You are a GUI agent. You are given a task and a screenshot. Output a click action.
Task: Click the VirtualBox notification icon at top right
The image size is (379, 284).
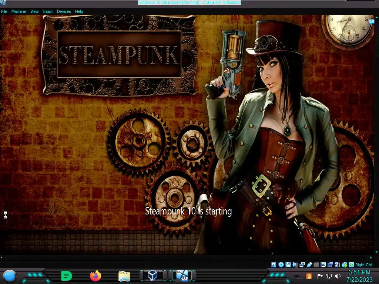pyautogui.click(x=372, y=22)
